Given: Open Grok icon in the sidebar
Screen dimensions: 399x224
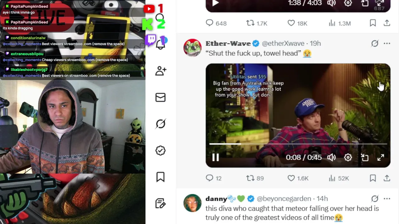Looking at the screenshot, I should [x=161, y=124].
